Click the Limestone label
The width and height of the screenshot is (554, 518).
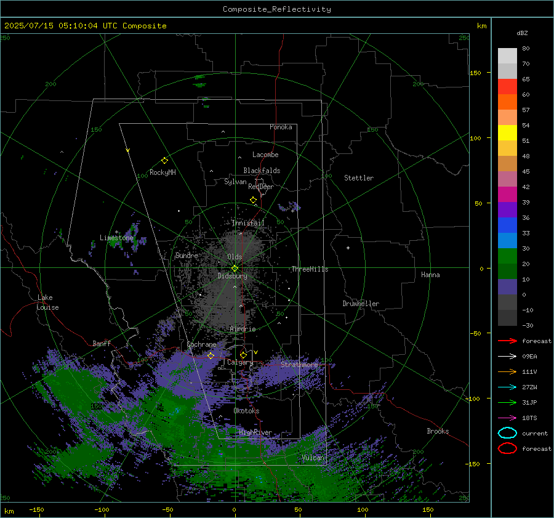pos(116,238)
